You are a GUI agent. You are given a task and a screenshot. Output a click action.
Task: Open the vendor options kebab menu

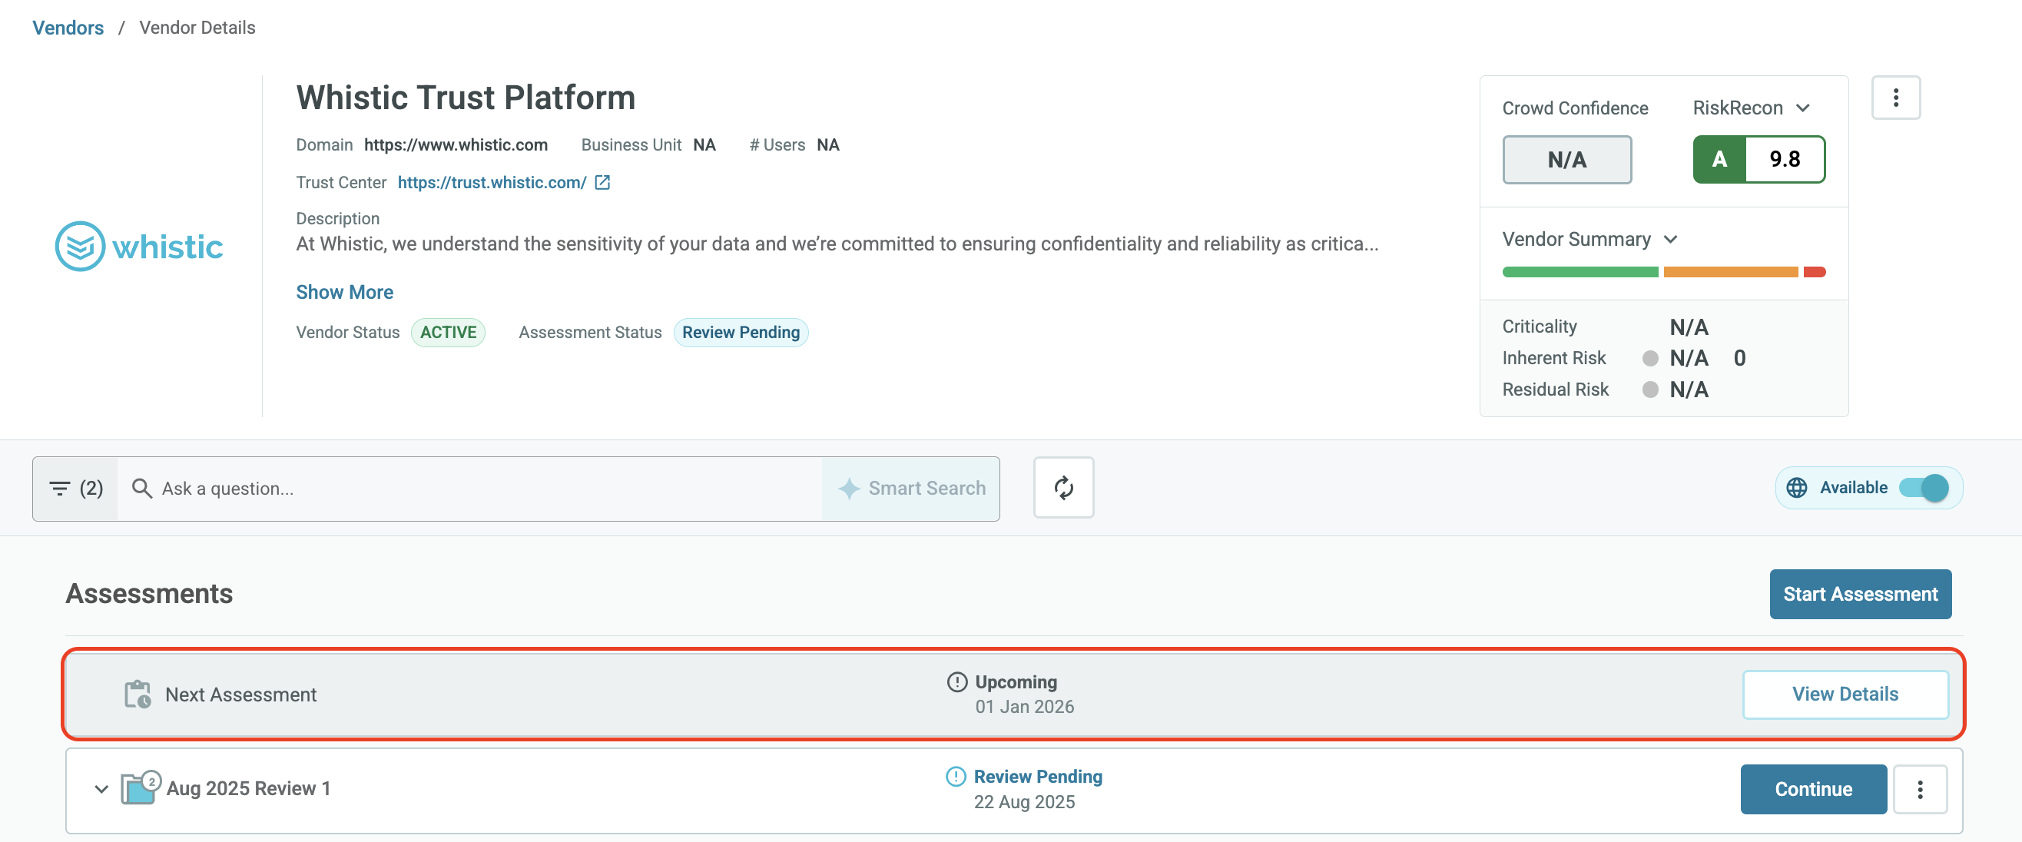tap(1896, 98)
